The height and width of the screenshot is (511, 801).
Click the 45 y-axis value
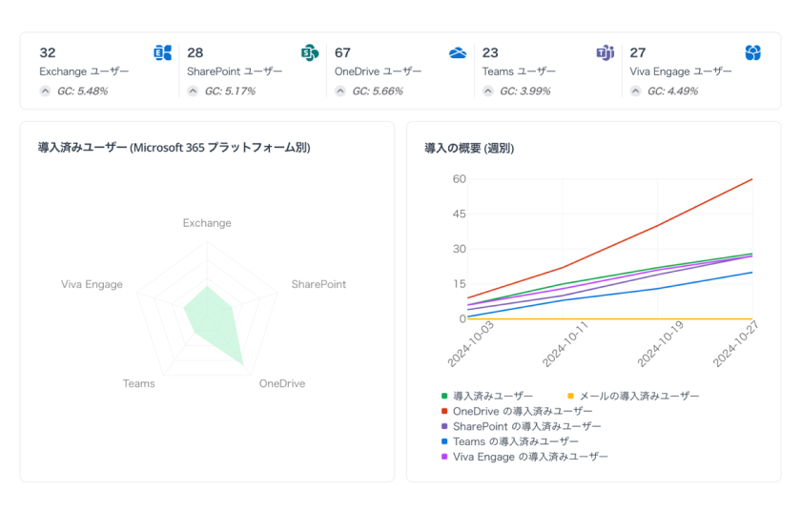click(460, 214)
